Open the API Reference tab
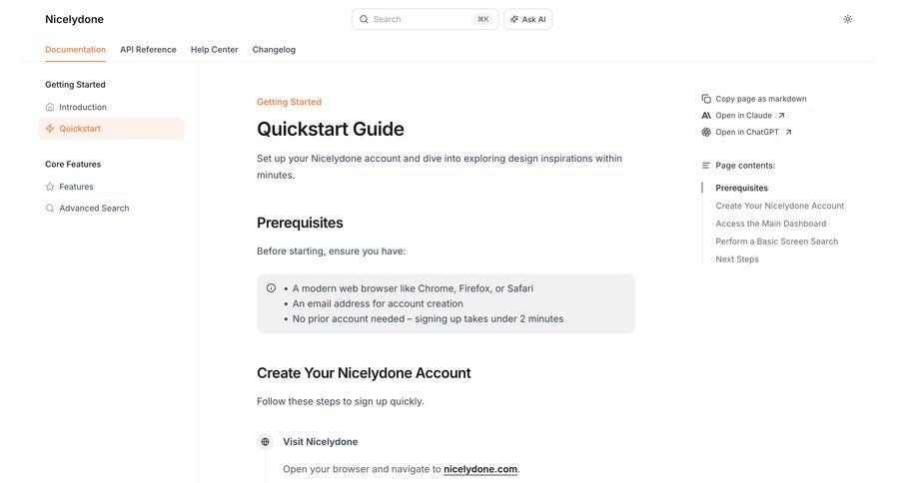Image resolution: width=899 pixels, height=483 pixels. [148, 49]
